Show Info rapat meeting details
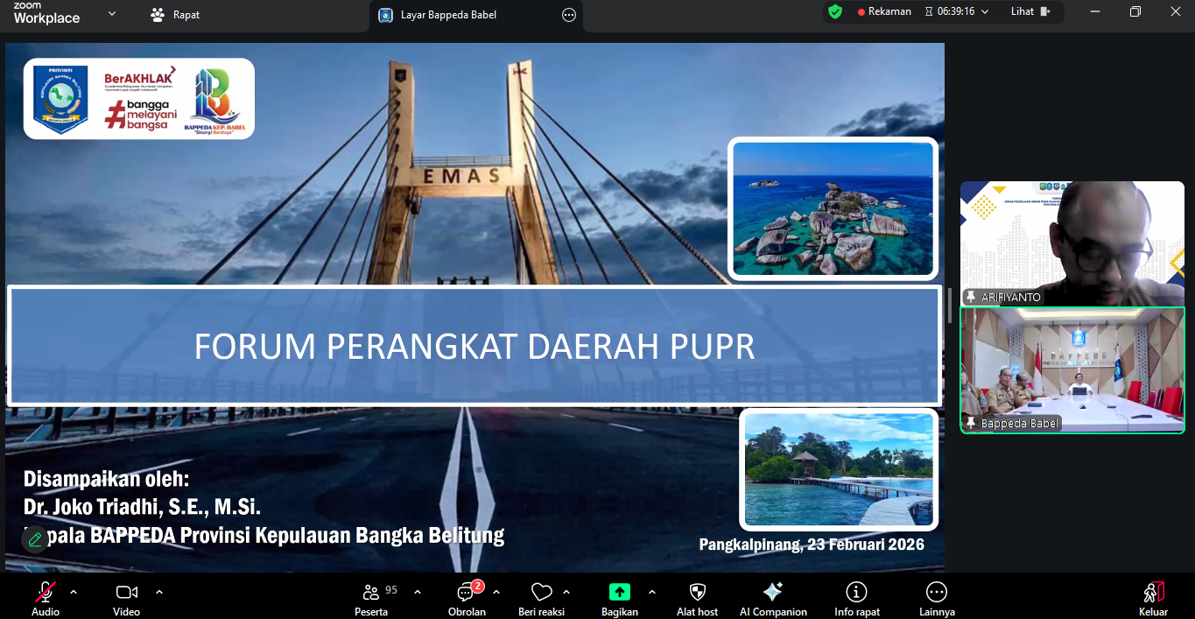 tap(856, 593)
